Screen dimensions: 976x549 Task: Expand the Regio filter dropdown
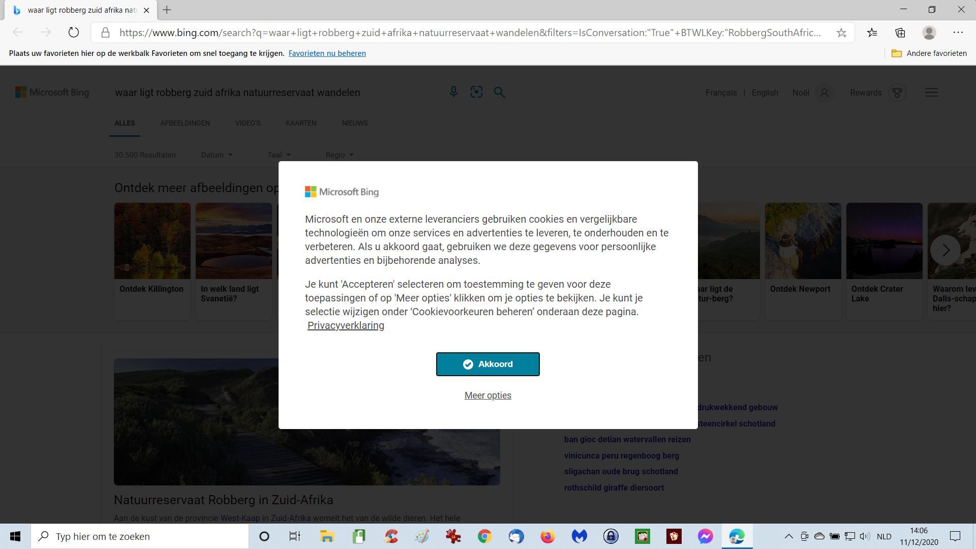pos(340,155)
